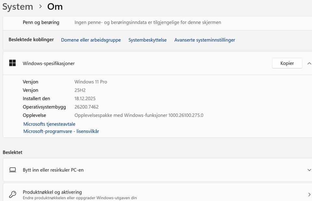Viewport: 312px width, 201px height.
Task: Click the Windows logo icon beside Windows-spesifikasjoner
Action: 12,63
